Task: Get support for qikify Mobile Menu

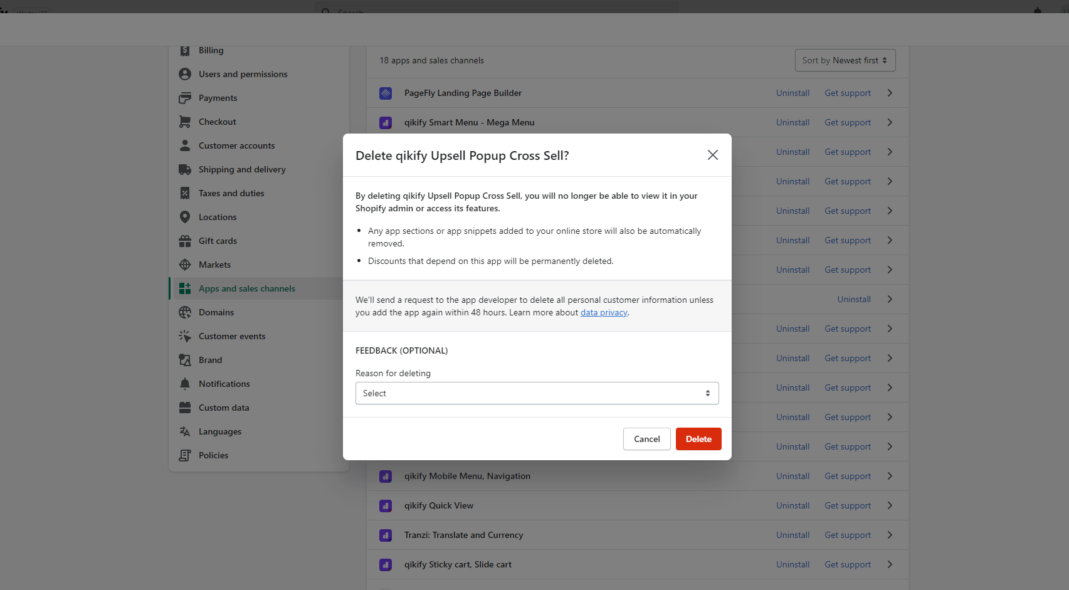Action: click(848, 476)
